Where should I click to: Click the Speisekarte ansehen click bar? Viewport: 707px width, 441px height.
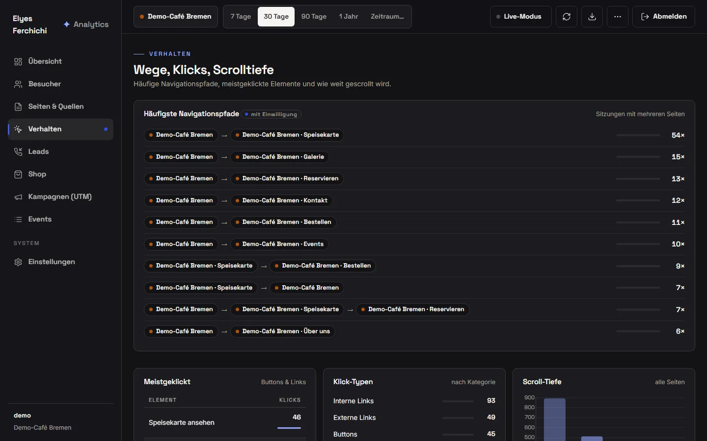pyautogui.click(x=289, y=428)
